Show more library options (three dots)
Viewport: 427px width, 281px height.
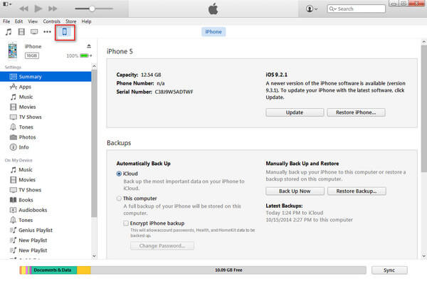(x=47, y=32)
